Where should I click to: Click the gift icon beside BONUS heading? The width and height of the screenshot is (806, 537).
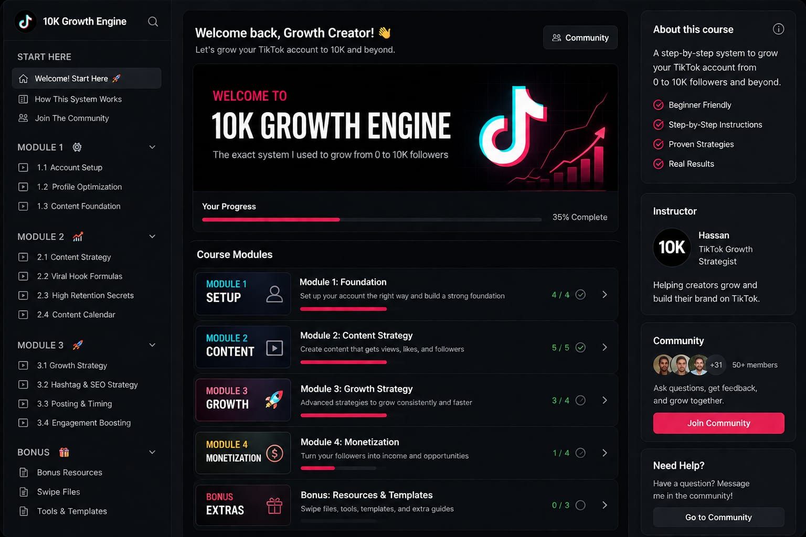click(64, 452)
